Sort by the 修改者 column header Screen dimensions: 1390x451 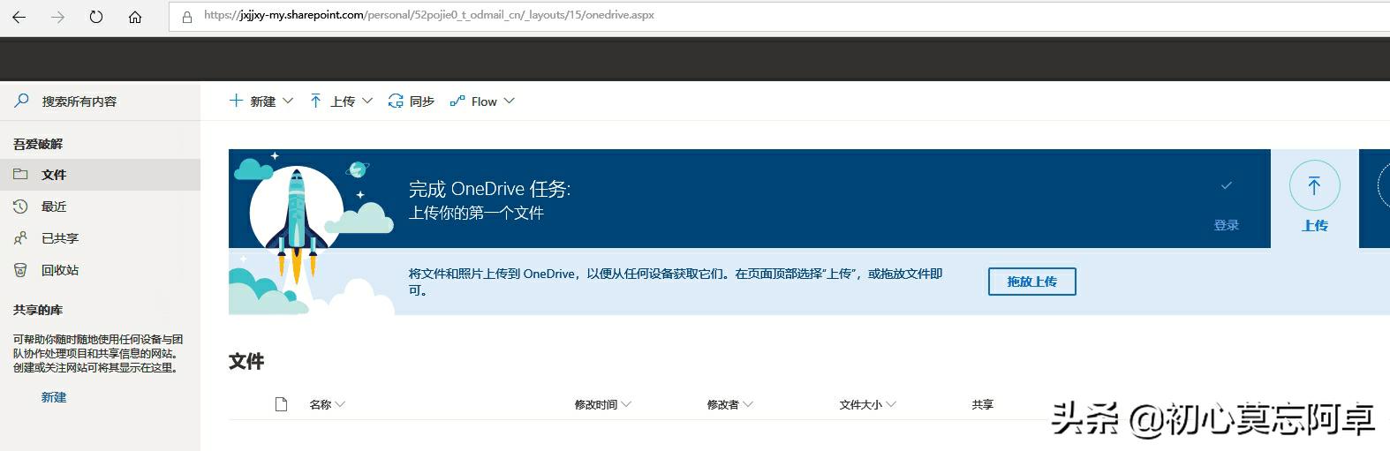pos(729,404)
